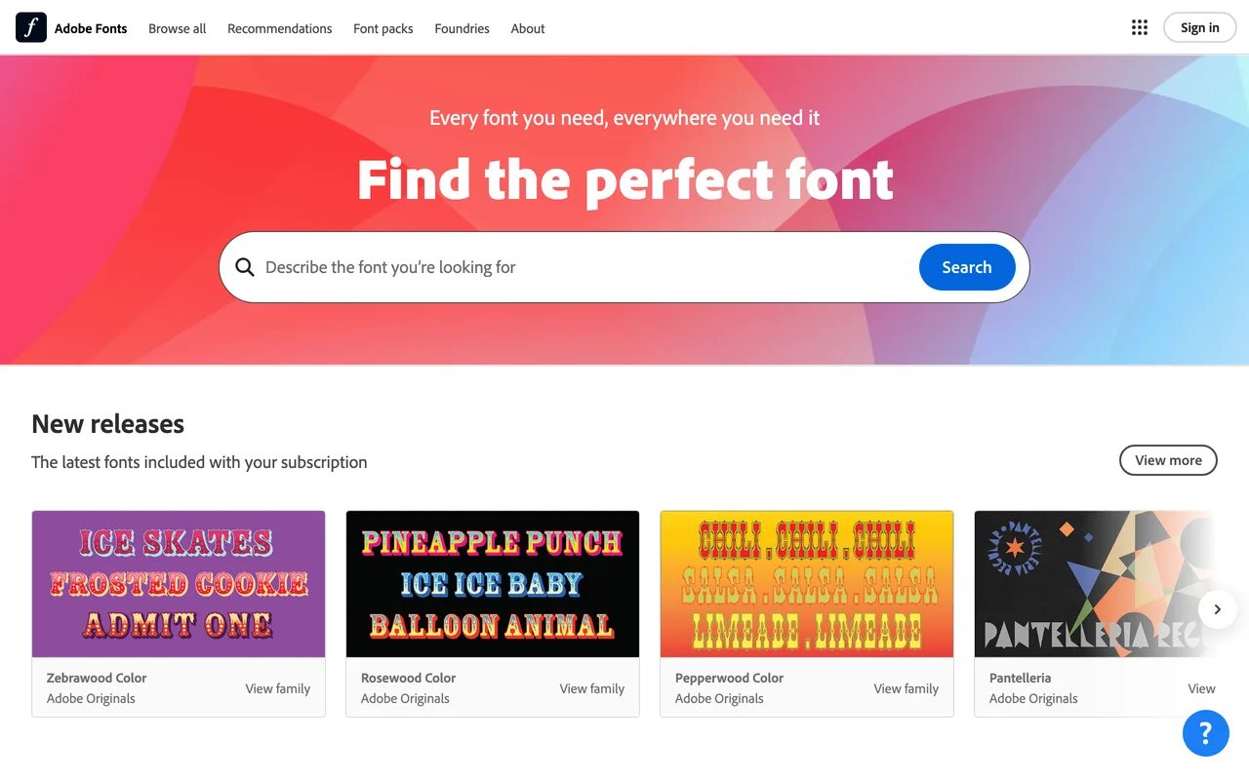View family for Zebrawood Color
Viewport: 1249px width, 780px height.
(x=277, y=688)
